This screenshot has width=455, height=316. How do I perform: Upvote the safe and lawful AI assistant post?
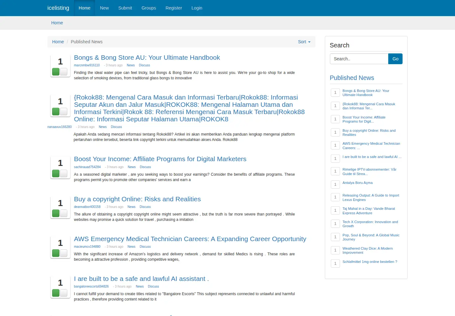56,293
